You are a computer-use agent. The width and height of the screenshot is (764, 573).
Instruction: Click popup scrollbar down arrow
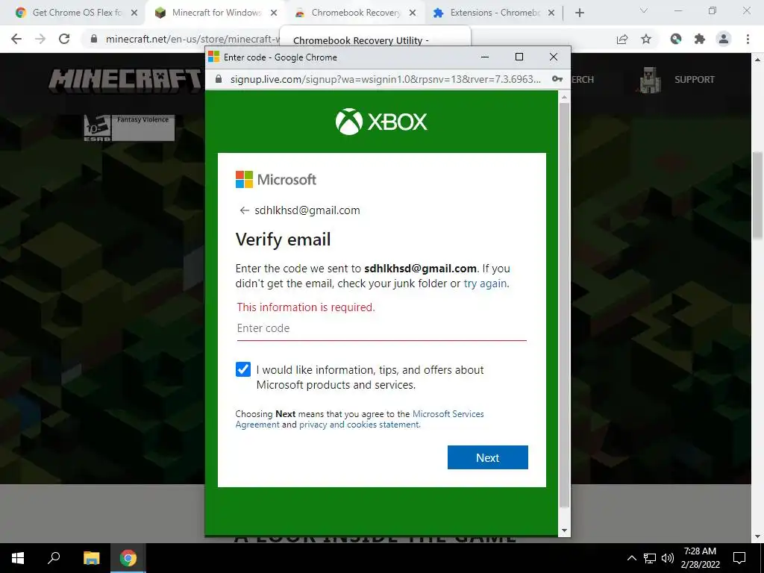click(x=564, y=530)
